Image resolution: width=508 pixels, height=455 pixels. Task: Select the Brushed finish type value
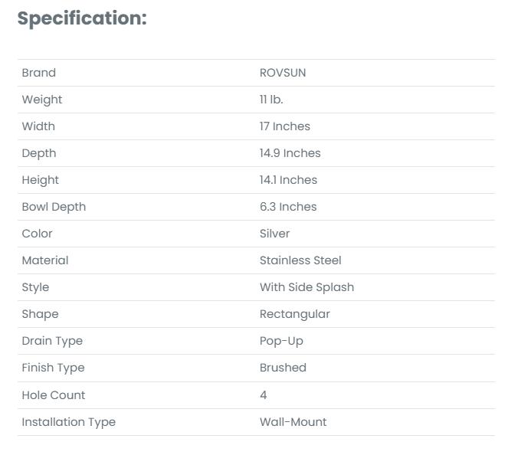[283, 368]
